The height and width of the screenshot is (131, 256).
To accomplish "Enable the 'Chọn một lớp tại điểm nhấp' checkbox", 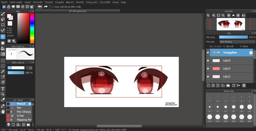I will (x=52, y=7).
